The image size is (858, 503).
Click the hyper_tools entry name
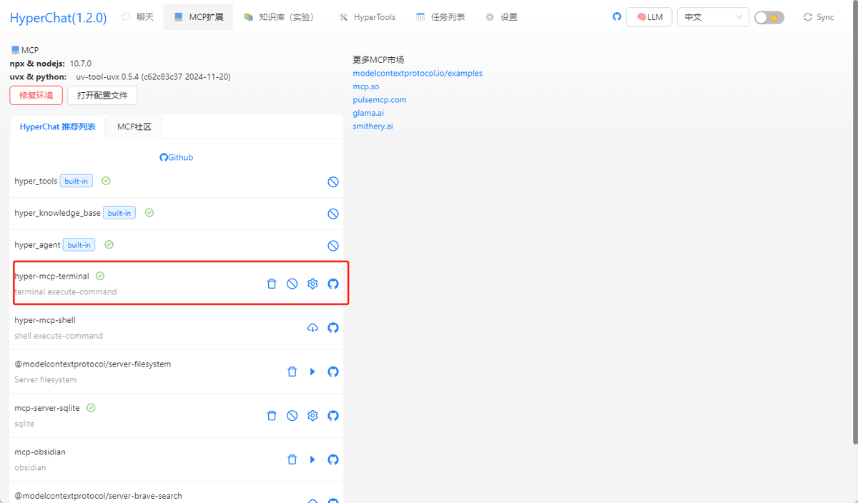coord(36,181)
